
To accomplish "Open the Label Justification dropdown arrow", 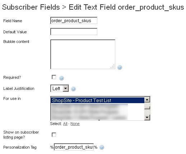I will click(x=65, y=88).
